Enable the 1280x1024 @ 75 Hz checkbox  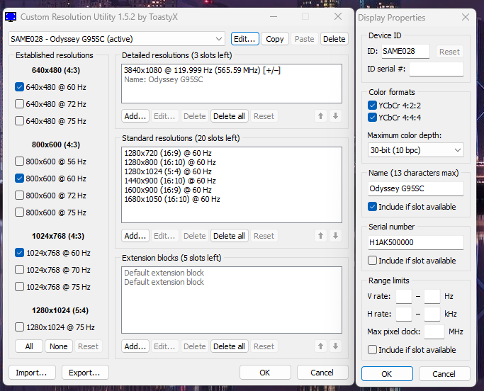click(x=20, y=327)
